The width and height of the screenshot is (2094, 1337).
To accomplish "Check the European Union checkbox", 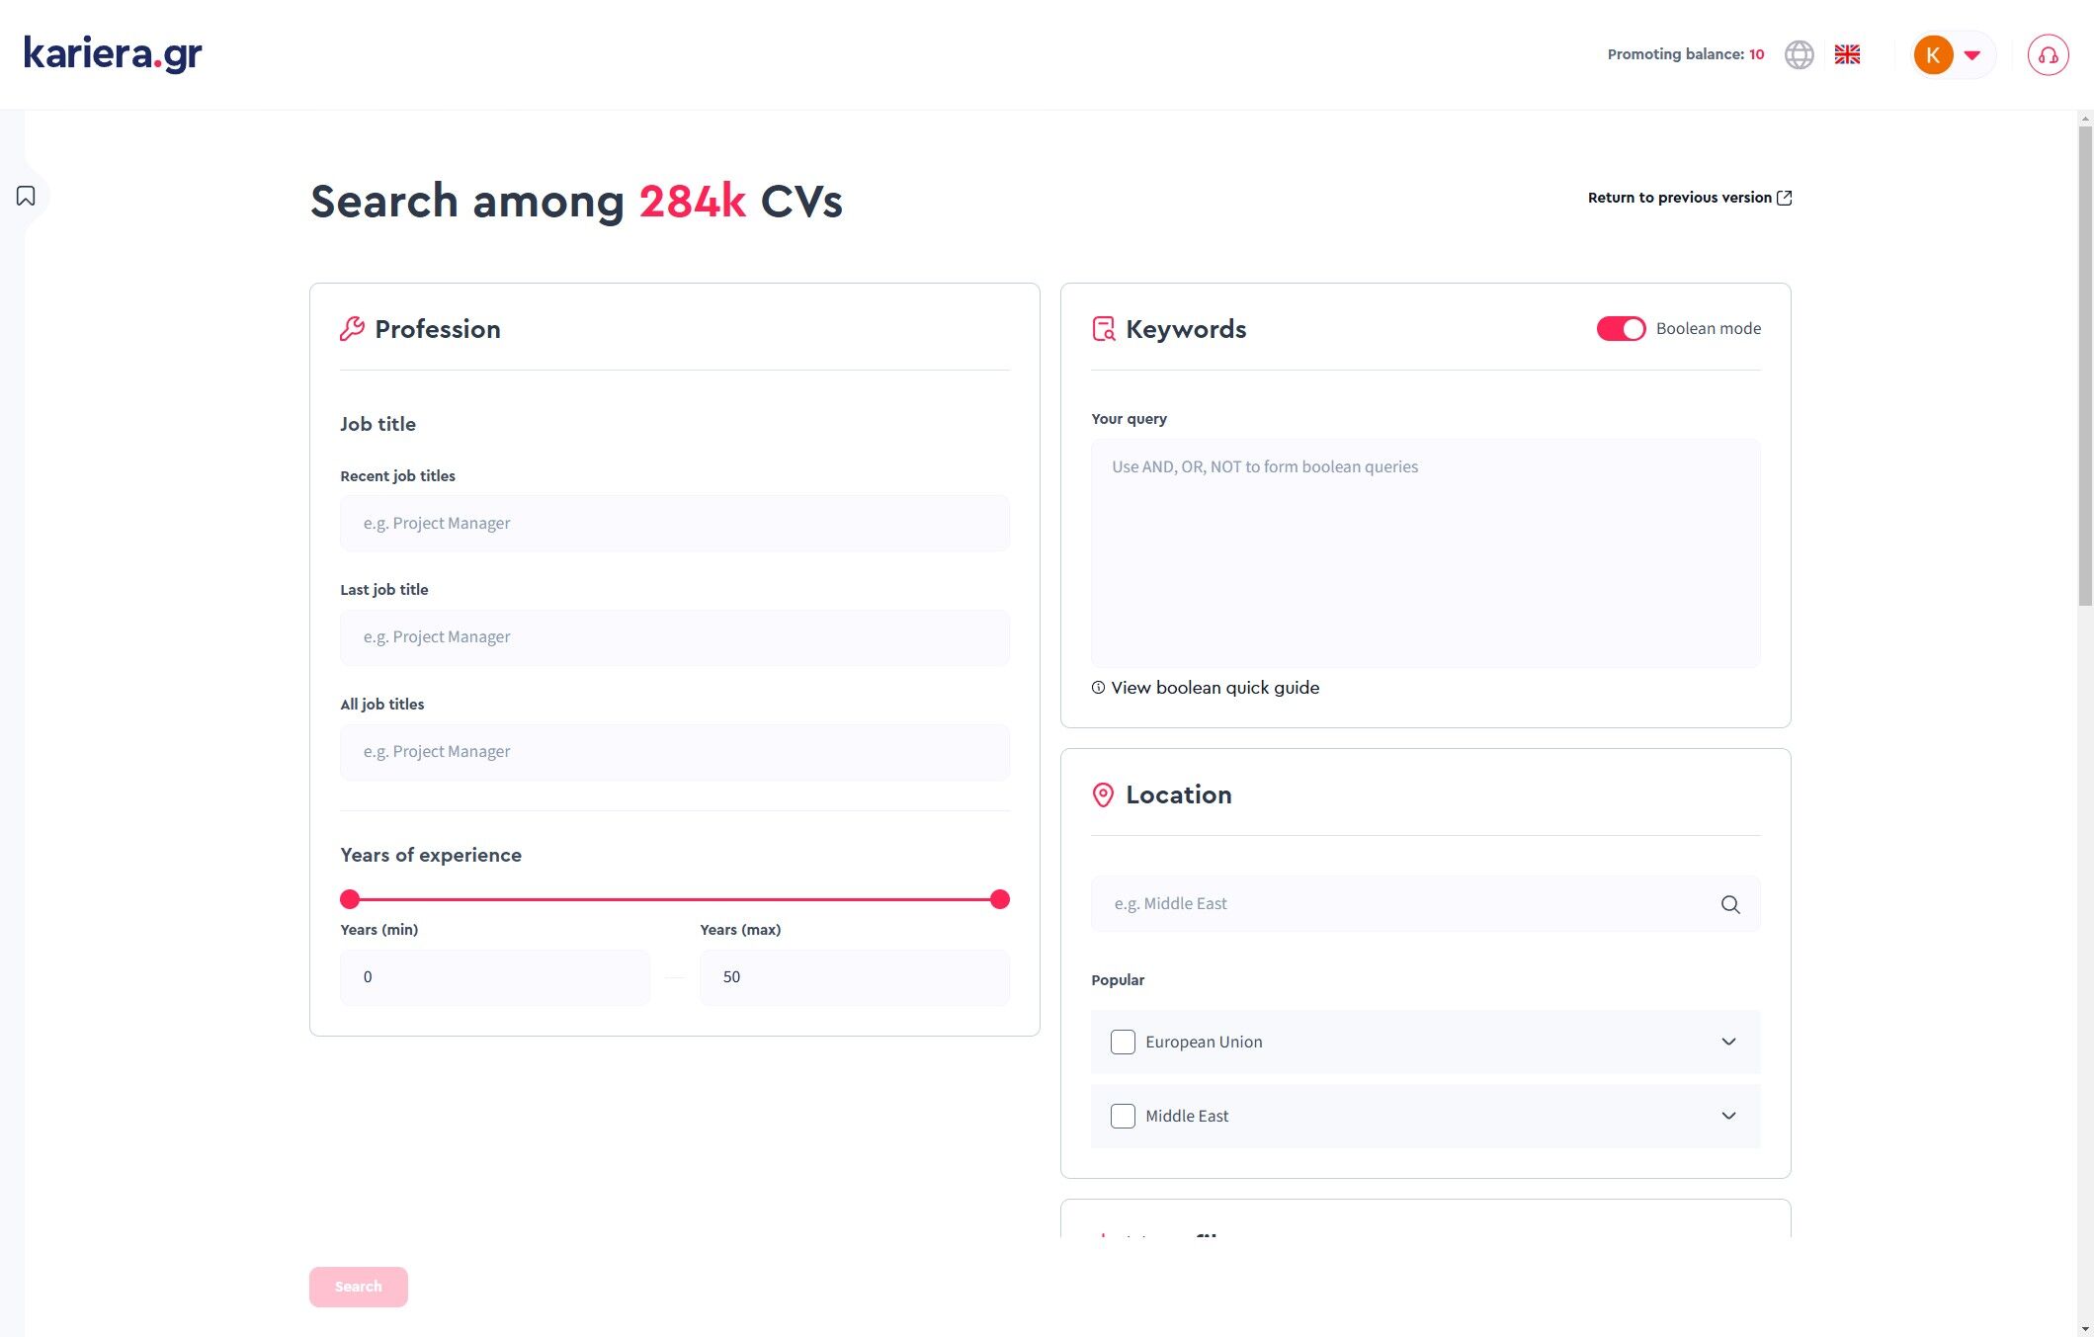I will coord(1123,1042).
